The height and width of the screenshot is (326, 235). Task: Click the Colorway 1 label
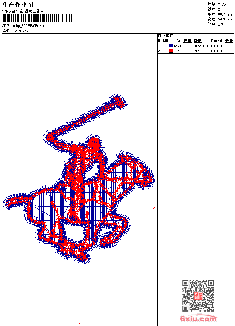pyautogui.click(x=22, y=31)
